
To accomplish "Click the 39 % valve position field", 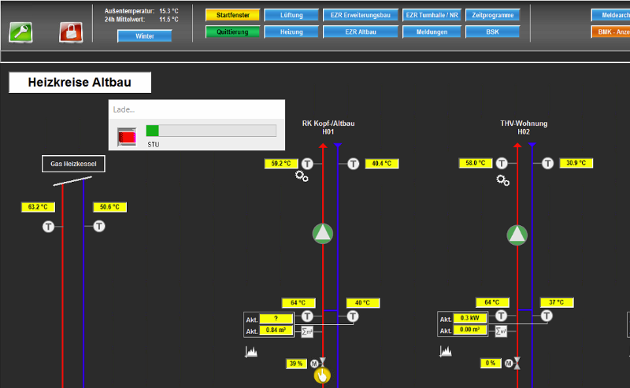I will point(297,364).
